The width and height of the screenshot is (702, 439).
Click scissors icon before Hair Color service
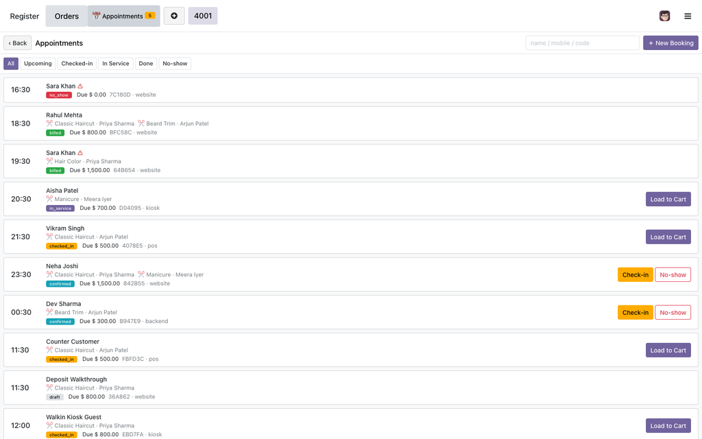tap(49, 161)
